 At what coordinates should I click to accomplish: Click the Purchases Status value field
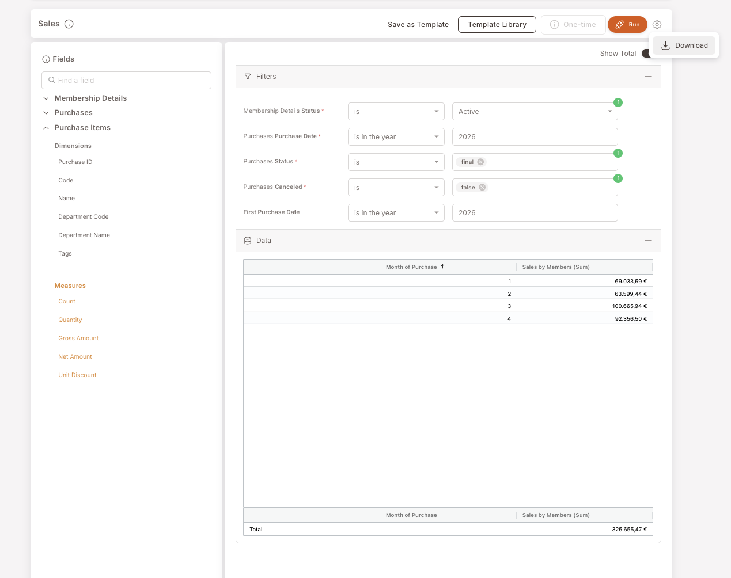click(x=535, y=162)
